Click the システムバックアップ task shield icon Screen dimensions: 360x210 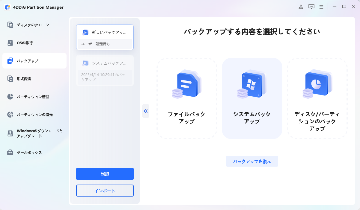pyautogui.click(x=85, y=63)
